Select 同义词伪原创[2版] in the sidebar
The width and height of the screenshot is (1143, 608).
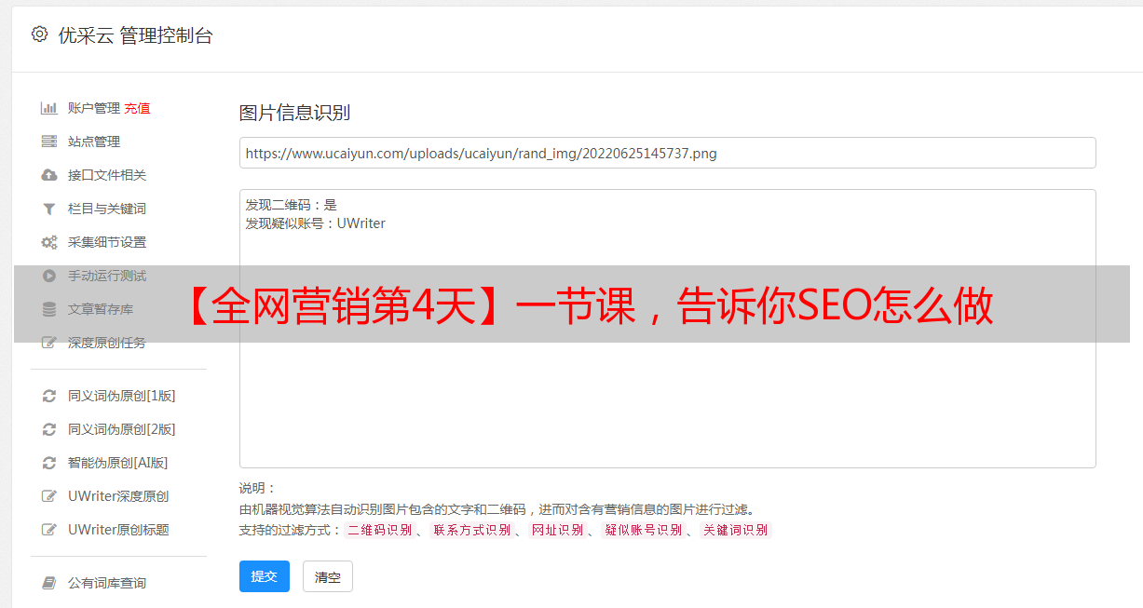tap(122, 429)
